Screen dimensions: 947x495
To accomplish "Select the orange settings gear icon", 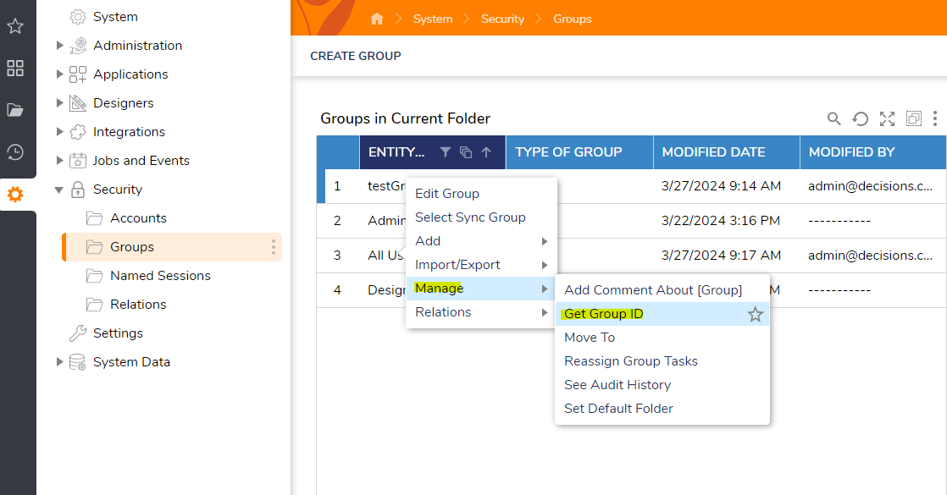I will pos(15,195).
